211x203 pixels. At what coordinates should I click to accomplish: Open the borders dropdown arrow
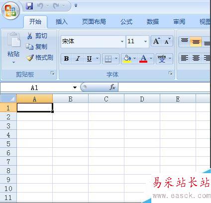point(116,58)
